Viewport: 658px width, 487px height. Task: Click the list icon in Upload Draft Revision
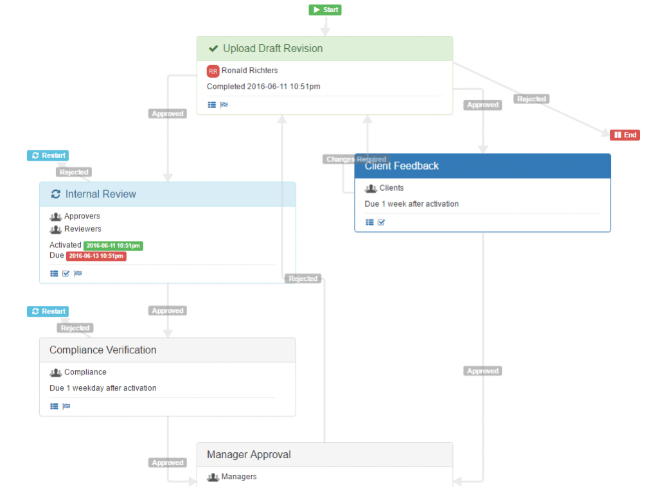(211, 105)
